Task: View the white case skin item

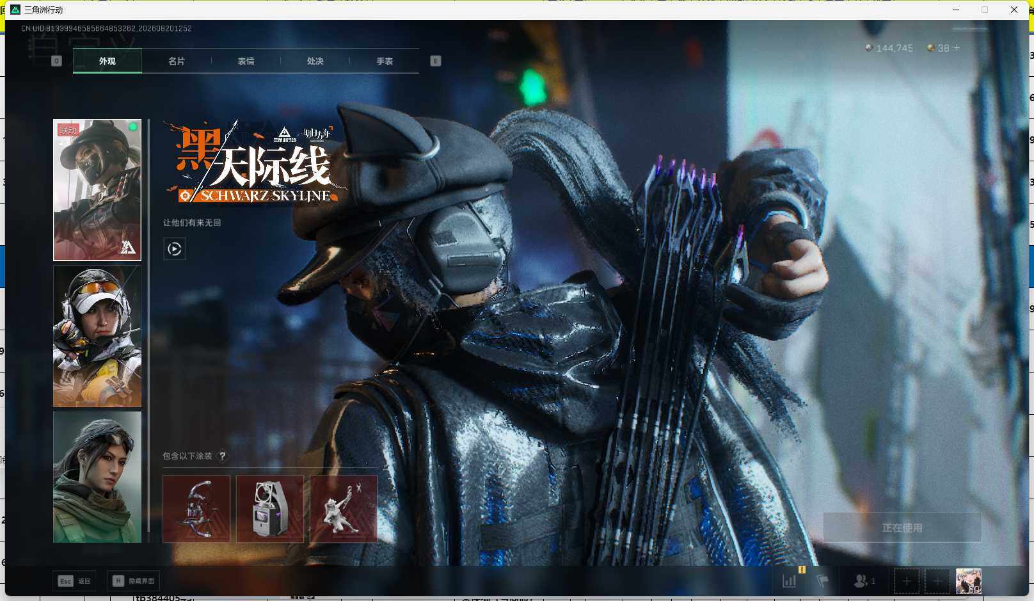Action: click(x=270, y=509)
